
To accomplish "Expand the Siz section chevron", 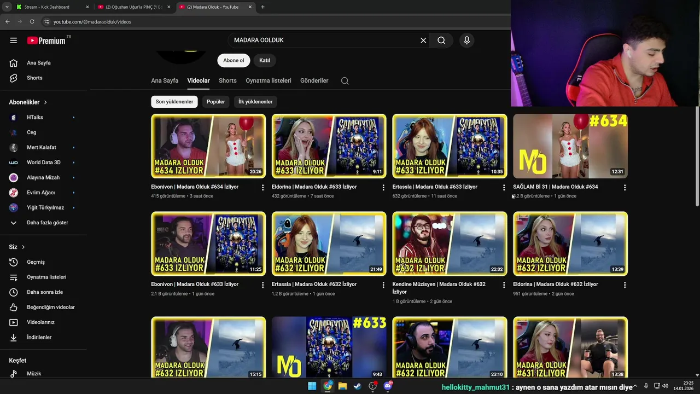I will (23, 247).
